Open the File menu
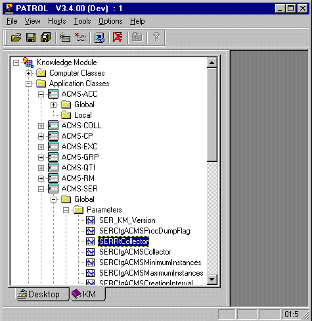 tap(12, 21)
